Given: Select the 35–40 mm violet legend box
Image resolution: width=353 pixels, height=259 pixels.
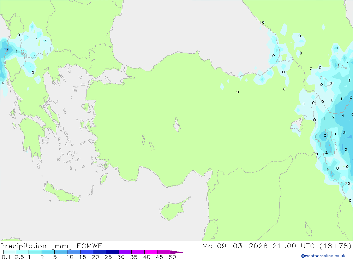Looking at the screenshot, I should (138, 252).
